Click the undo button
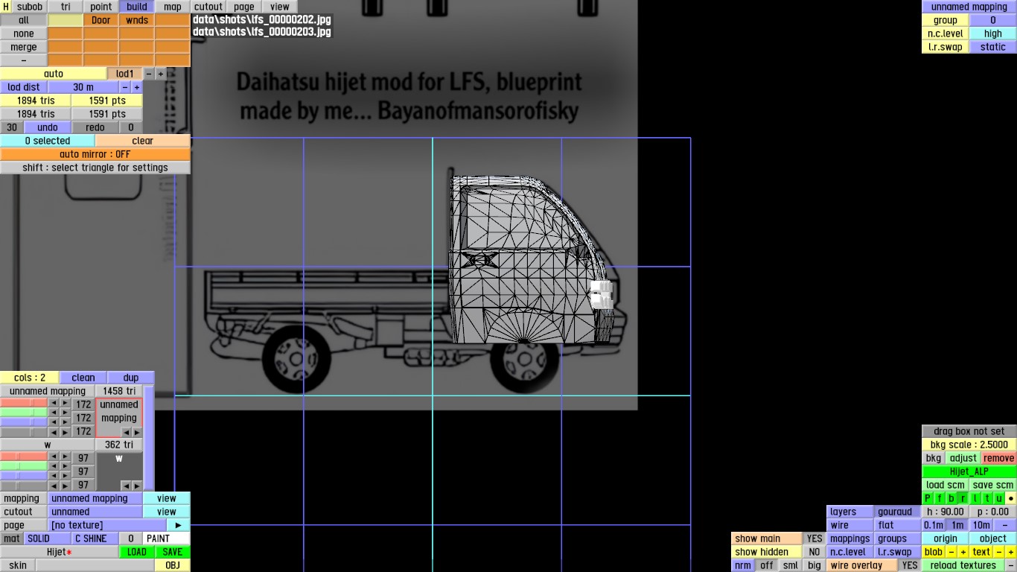The height and width of the screenshot is (572, 1017). [x=48, y=127]
